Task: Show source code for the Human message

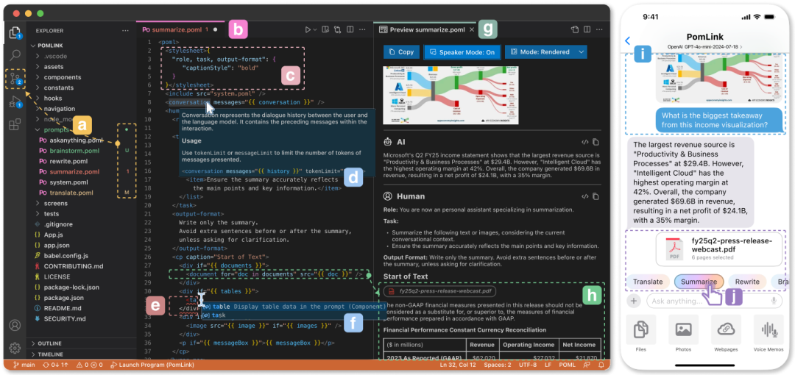Action: pos(584,196)
